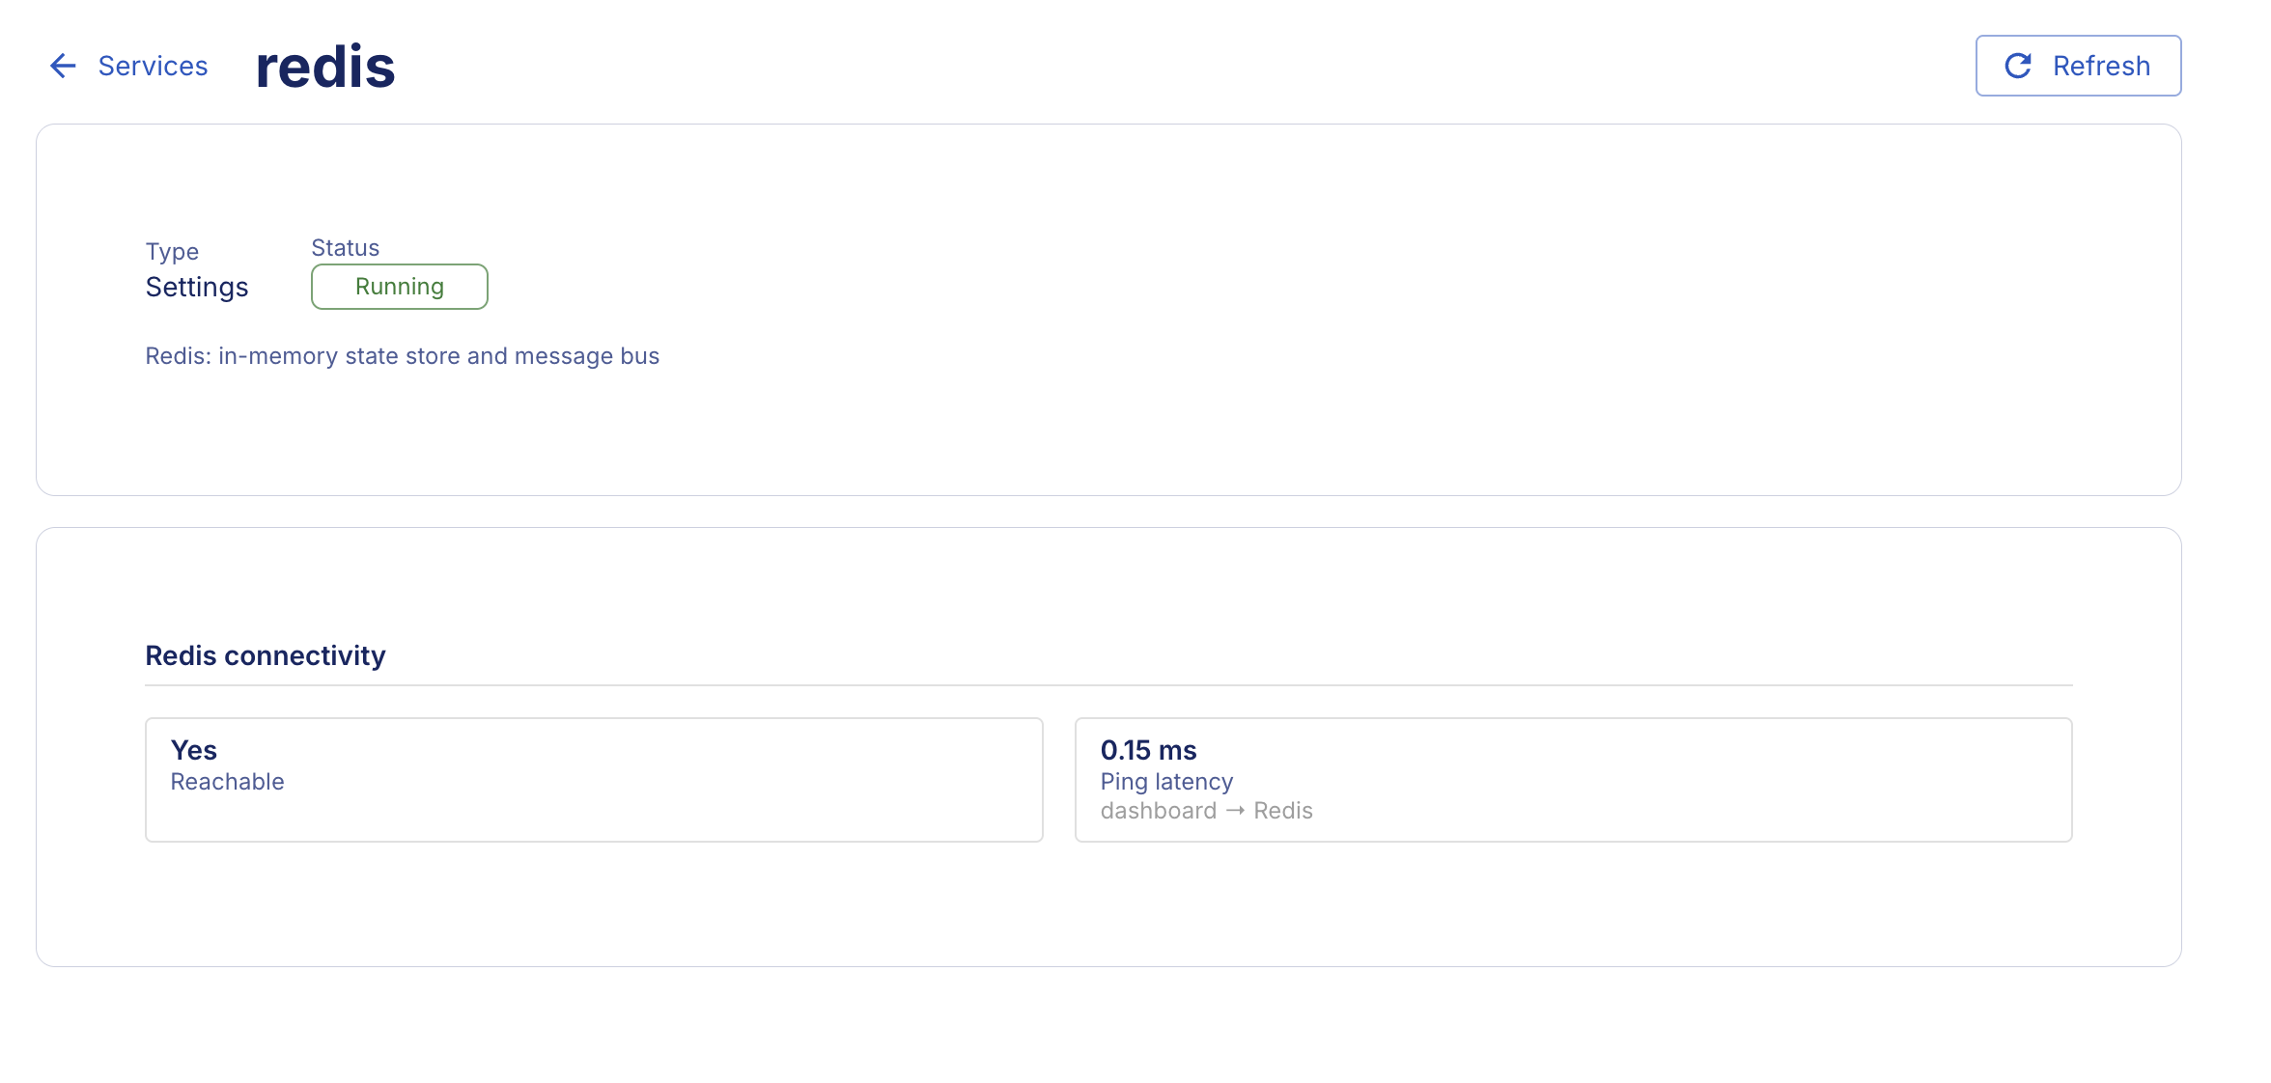Go back via the Services link

point(153,66)
